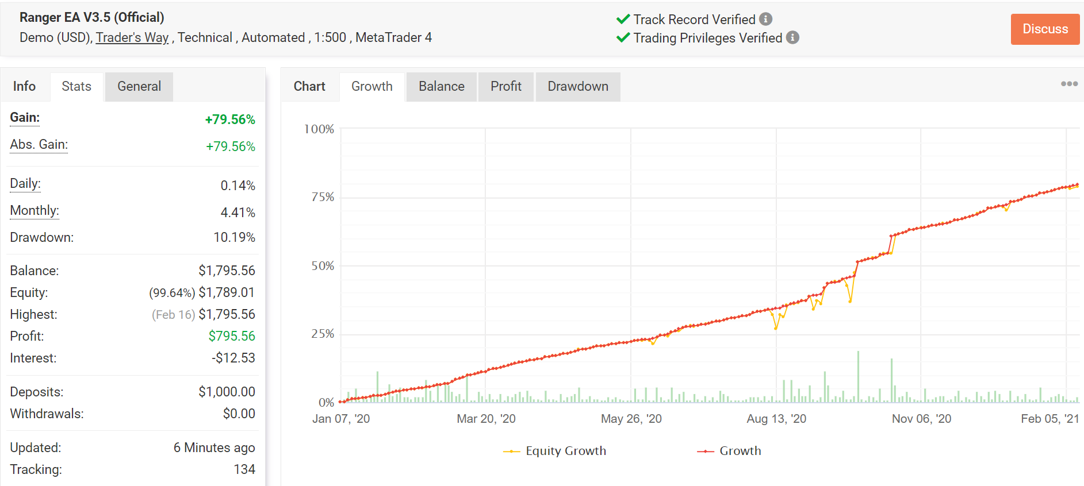Screen dimensions: 1084x486
Task: Click the Ranger EA V3.5 (Official) title
Action: pos(92,17)
